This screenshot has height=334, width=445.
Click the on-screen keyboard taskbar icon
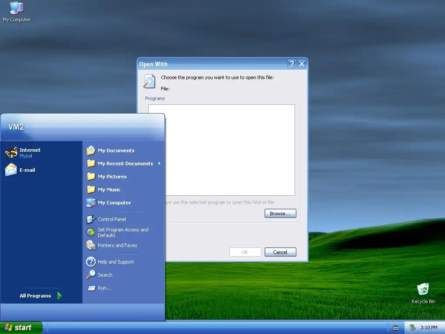tap(395, 328)
